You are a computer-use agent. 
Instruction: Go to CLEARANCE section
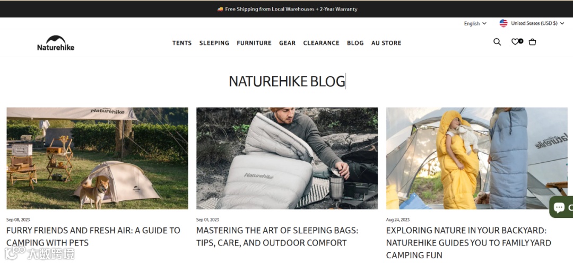tap(321, 43)
